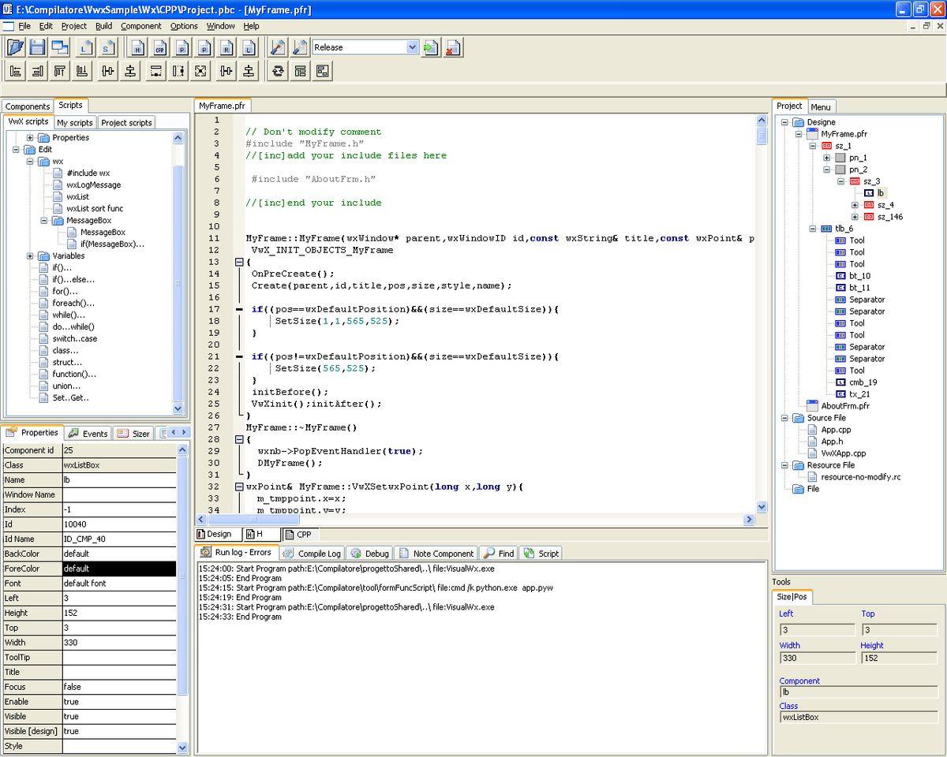Click the save floppy disk toolbar icon
Image resolution: width=947 pixels, height=757 pixels.
point(37,47)
